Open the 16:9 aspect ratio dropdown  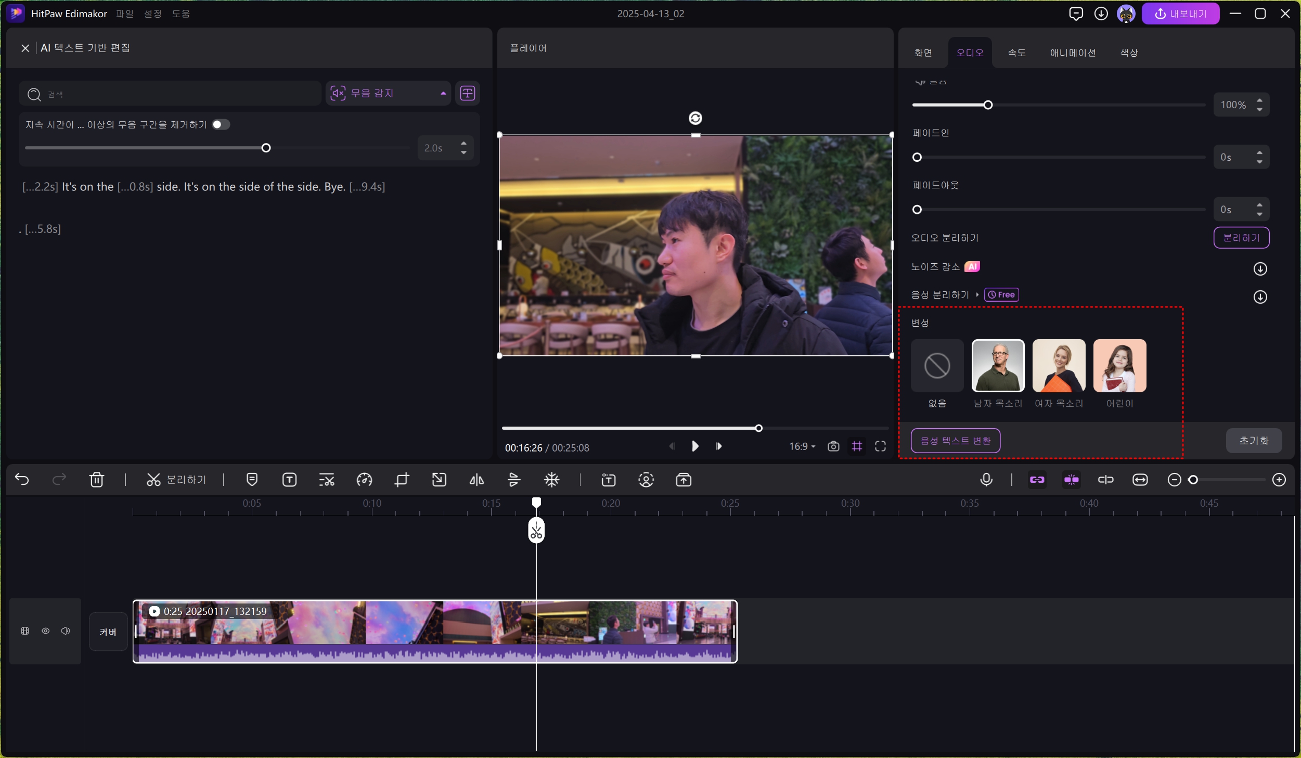(802, 446)
